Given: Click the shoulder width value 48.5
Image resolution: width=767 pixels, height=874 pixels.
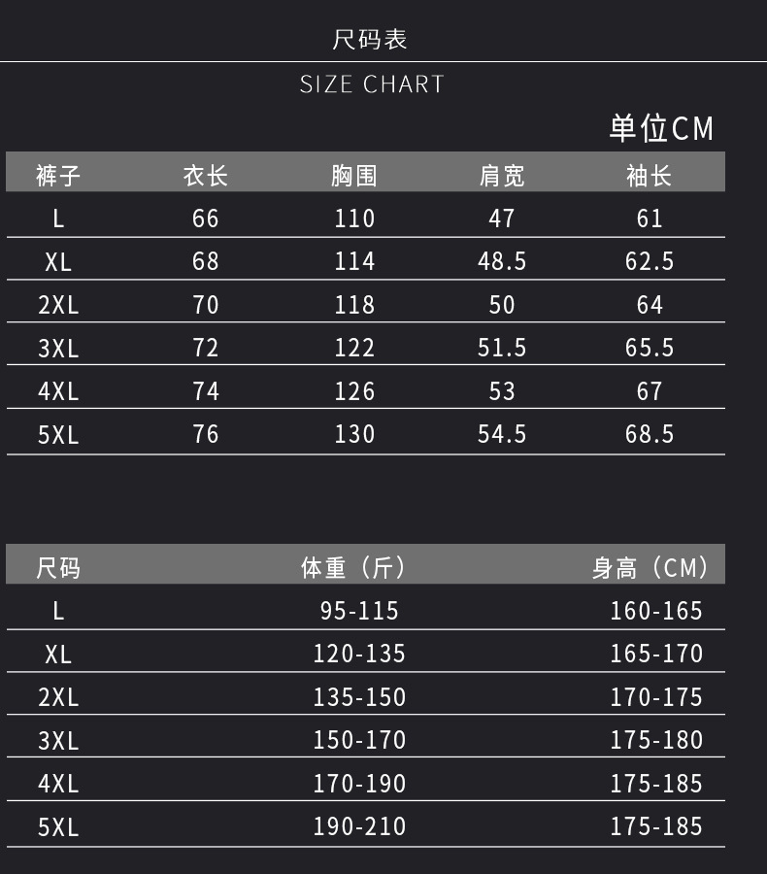Looking at the screenshot, I should [502, 261].
